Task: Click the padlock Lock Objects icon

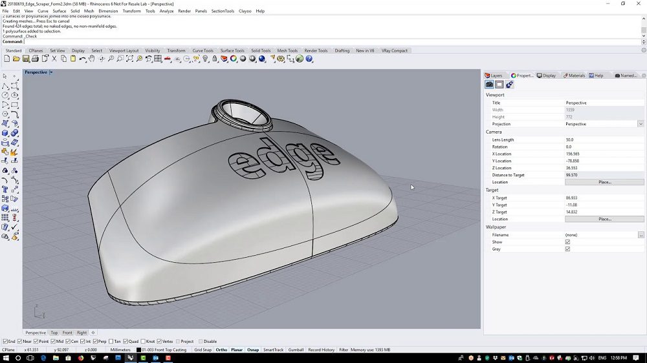Action: (215, 59)
